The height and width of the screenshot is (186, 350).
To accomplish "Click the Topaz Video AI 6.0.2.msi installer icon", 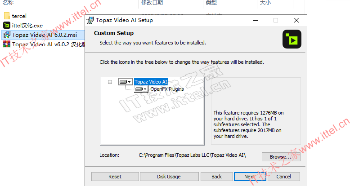I will pos(7,35).
